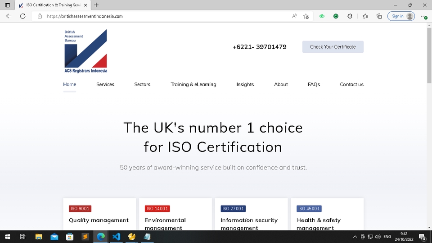Open the Favorites list icon
This screenshot has width=432, height=243.
(x=365, y=16)
